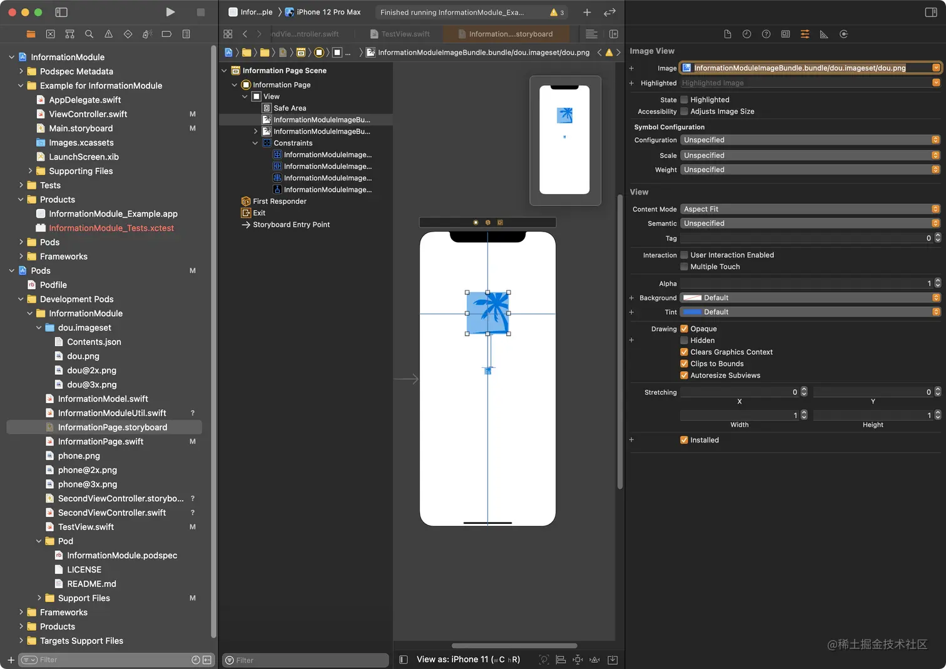Open the symbol Weight dropdown
Image resolution: width=946 pixels, height=669 pixels.
point(810,170)
